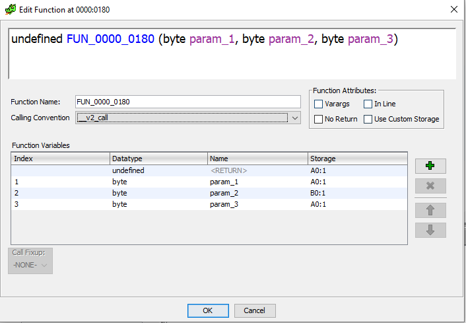Enable the In Line checkbox
The height and width of the screenshot is (323, 466).
click(x=368, y=104)
